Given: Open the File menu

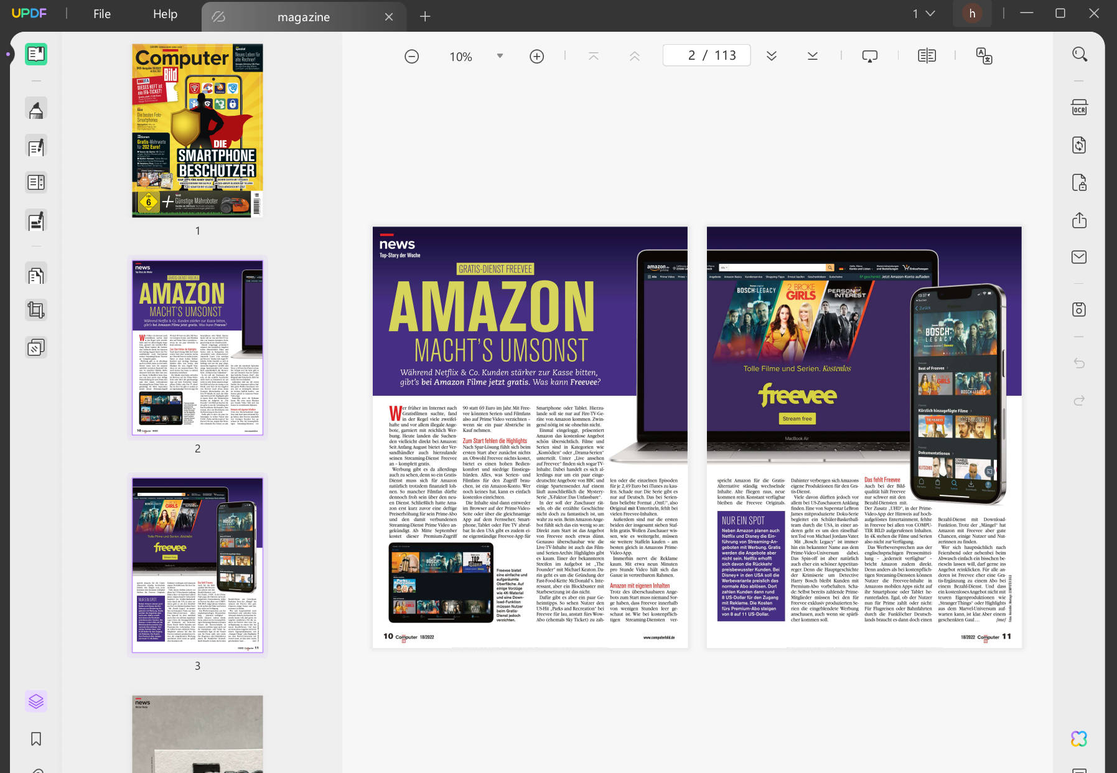Looking at the screenshot, I should [102, 14].
